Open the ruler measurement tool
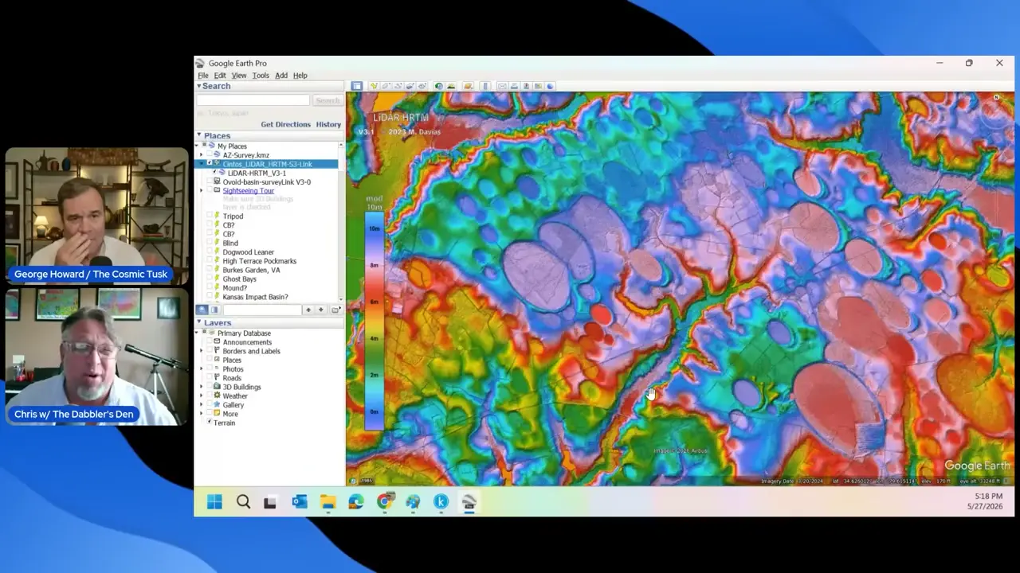Image resolution: width=1020 pixels, height=573 pixels. pyautogui.click(x=485, y=86)
